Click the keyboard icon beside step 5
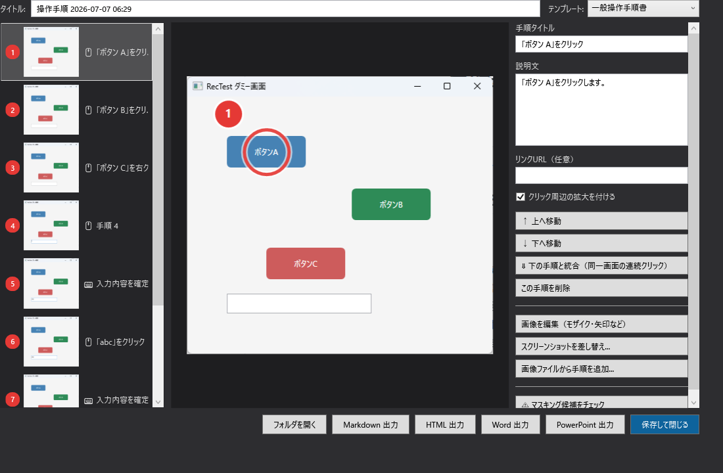 89,284
